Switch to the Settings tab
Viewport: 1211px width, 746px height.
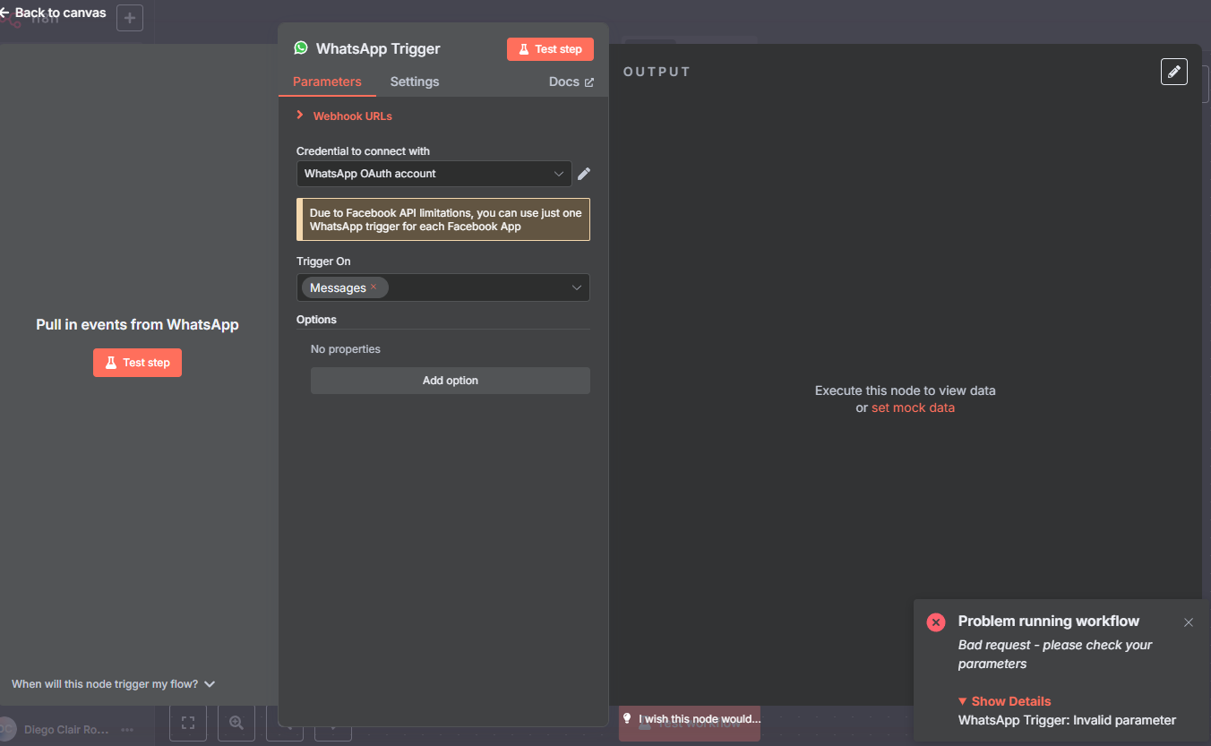pyautogui.click(x=415, y=81)
